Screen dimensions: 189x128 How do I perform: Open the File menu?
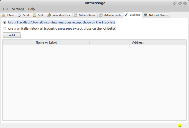[6, 9]
